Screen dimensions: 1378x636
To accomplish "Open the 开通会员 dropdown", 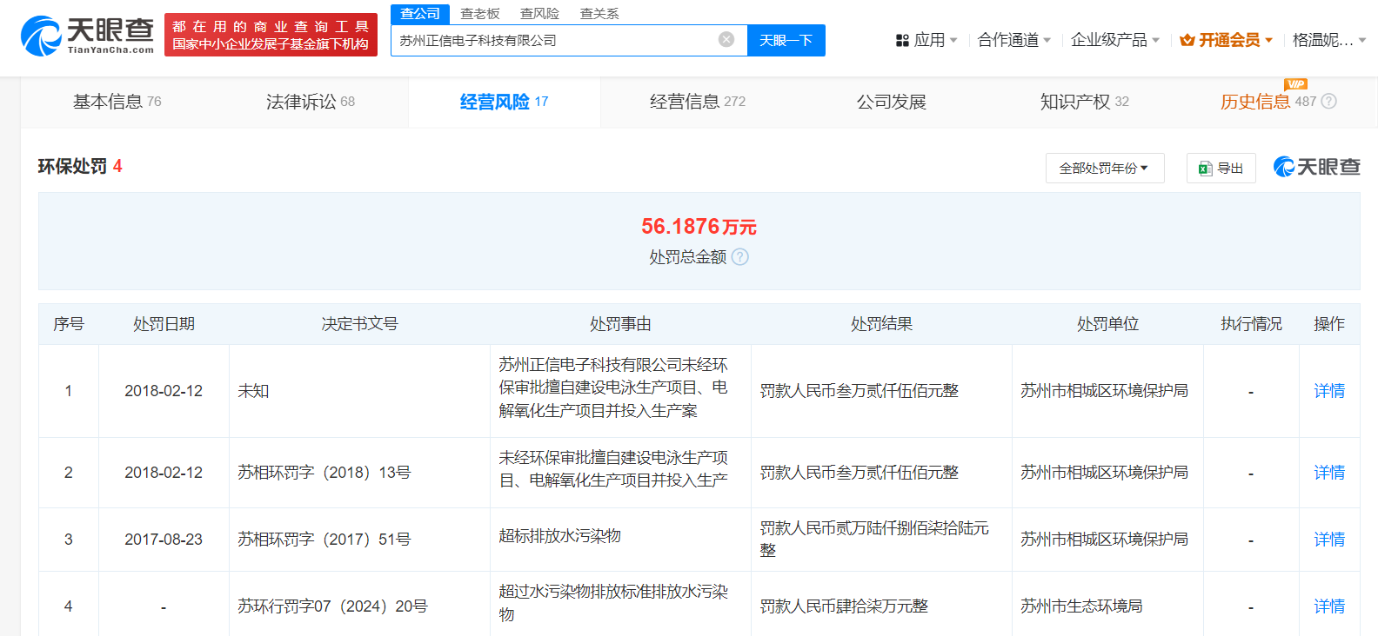I will coord(1227,40).
